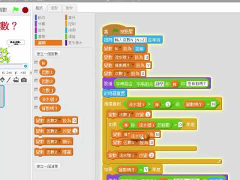The image size is (240, 180).
Task: Open the N dropdown in the set-to-answer block
Action: tap(117, 48)
